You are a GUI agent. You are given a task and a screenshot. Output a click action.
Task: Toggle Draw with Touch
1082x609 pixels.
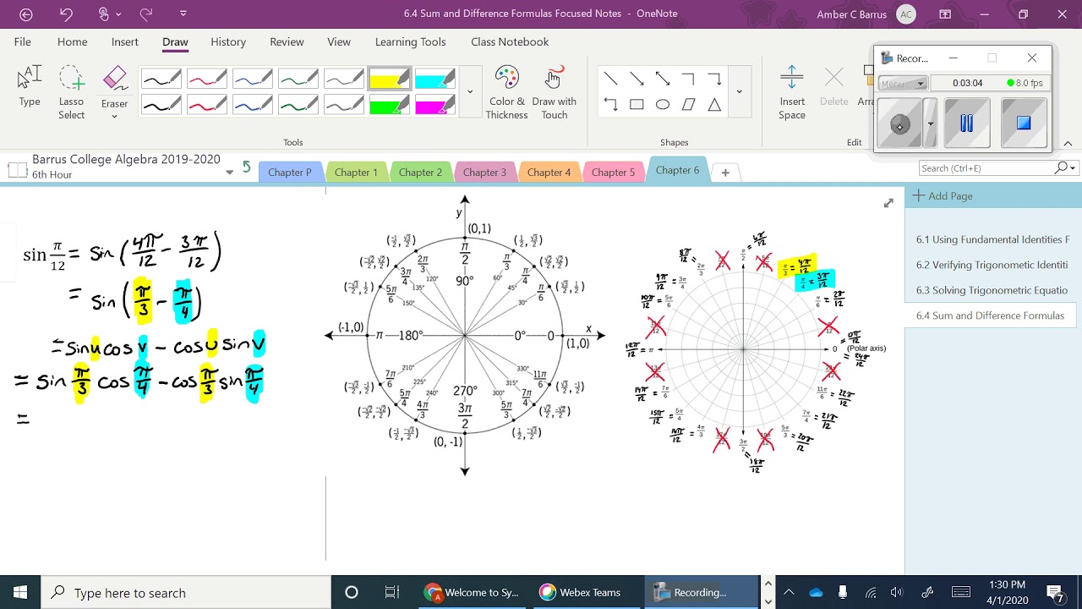pyautogui.click(x=555, y=93)
